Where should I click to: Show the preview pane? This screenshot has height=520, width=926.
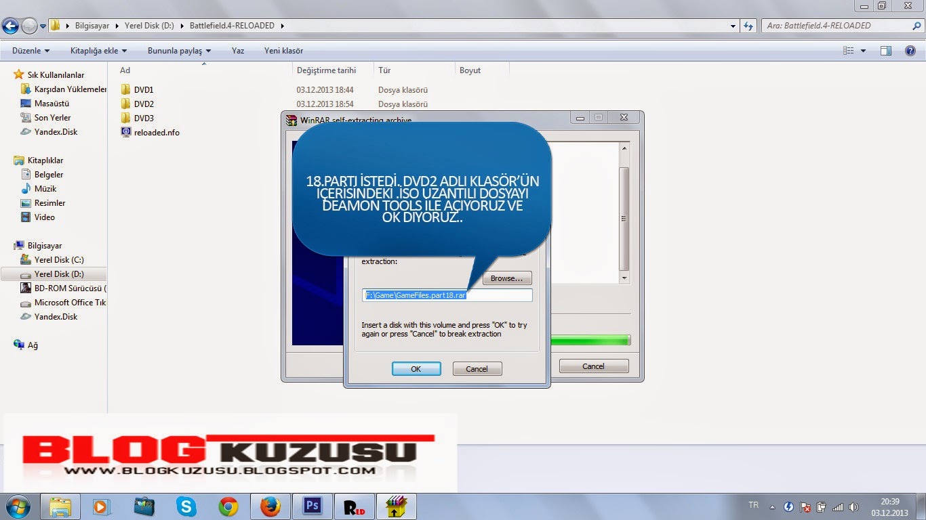click(885, 51)
